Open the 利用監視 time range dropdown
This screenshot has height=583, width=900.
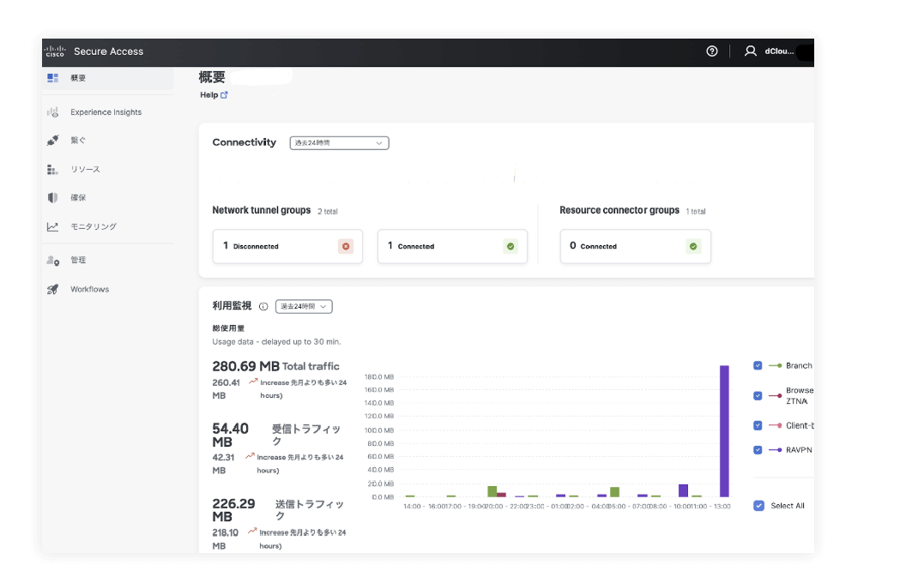point(304,307)
